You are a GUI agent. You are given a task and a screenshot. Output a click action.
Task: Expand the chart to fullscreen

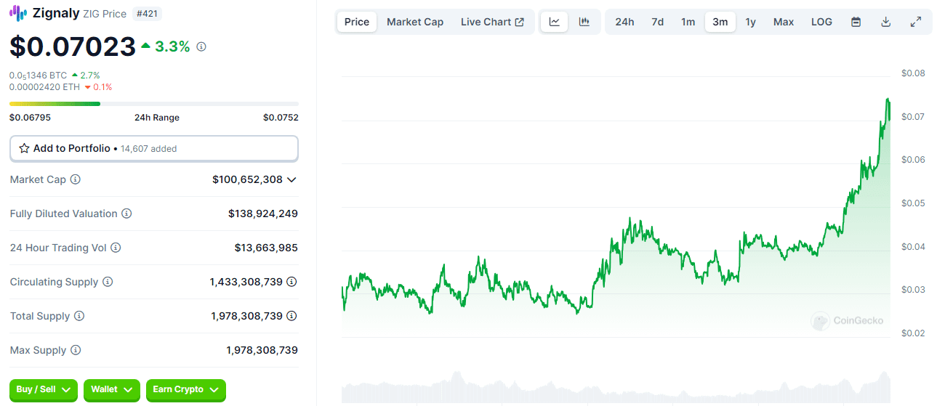[916, 22]
